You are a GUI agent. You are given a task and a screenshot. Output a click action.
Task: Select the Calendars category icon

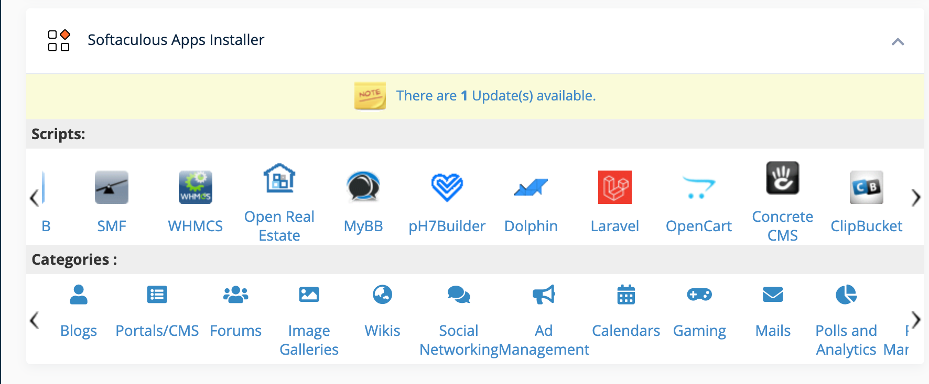click(626, 296)
